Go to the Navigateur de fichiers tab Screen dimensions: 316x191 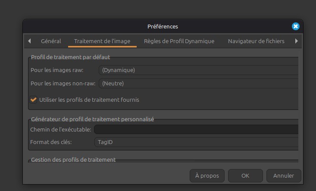(x=256, y=41)
